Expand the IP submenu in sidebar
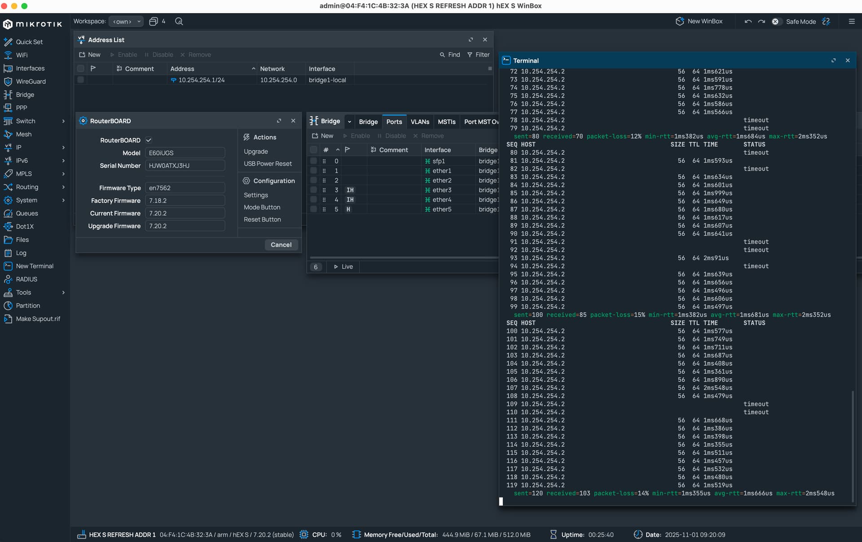The height and width of the screenshot is (542, 862). [63, 148]
